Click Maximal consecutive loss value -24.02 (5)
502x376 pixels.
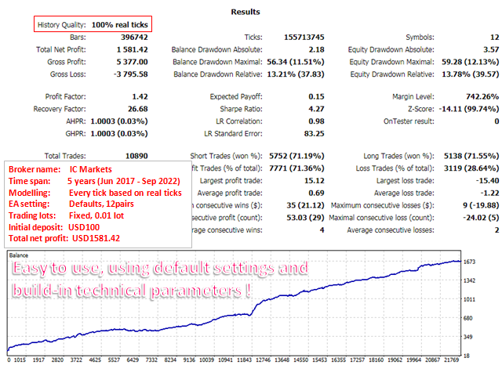pyautogui.click(x=481, y=218)
